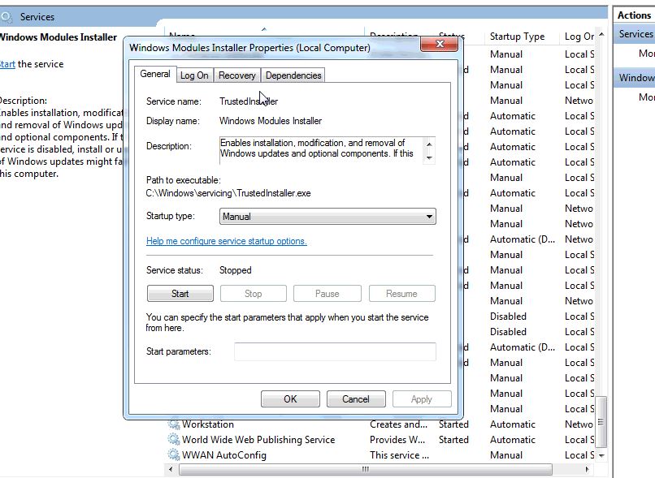Select the Dependencies tab
655x478 pixels.
[293, 75]
